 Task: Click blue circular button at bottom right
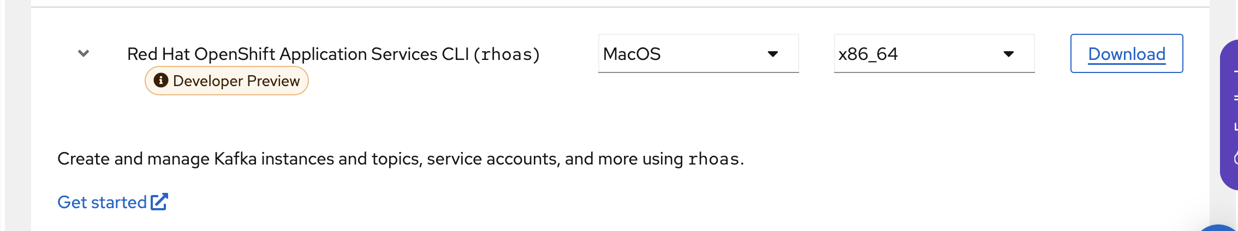[1221, 228]
